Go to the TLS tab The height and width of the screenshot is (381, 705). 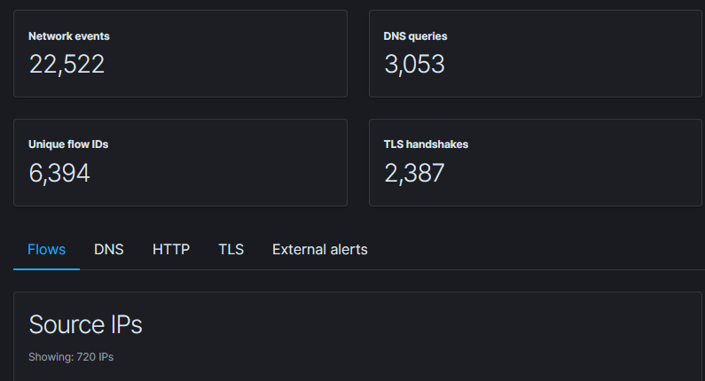point(231,250)
